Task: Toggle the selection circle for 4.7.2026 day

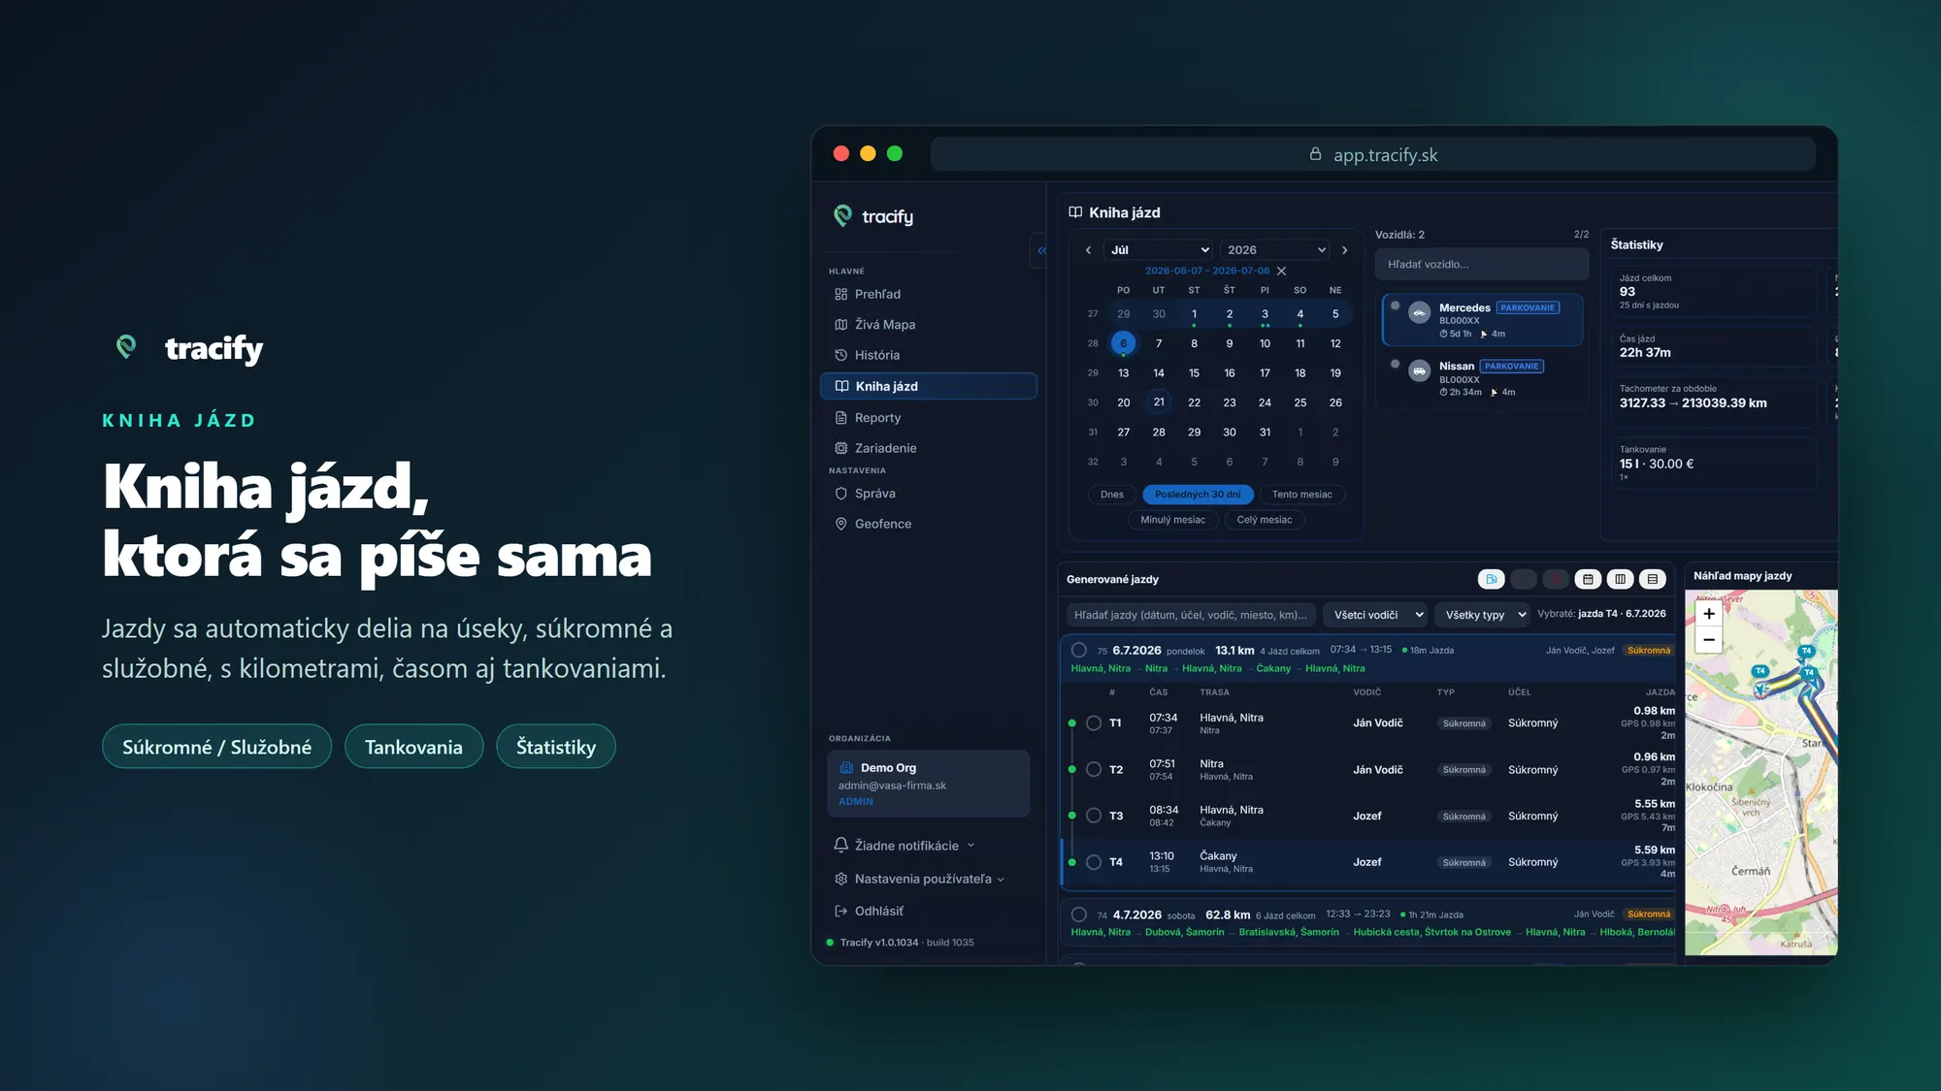Action: pyautogui.click(x=1078, y=915)
